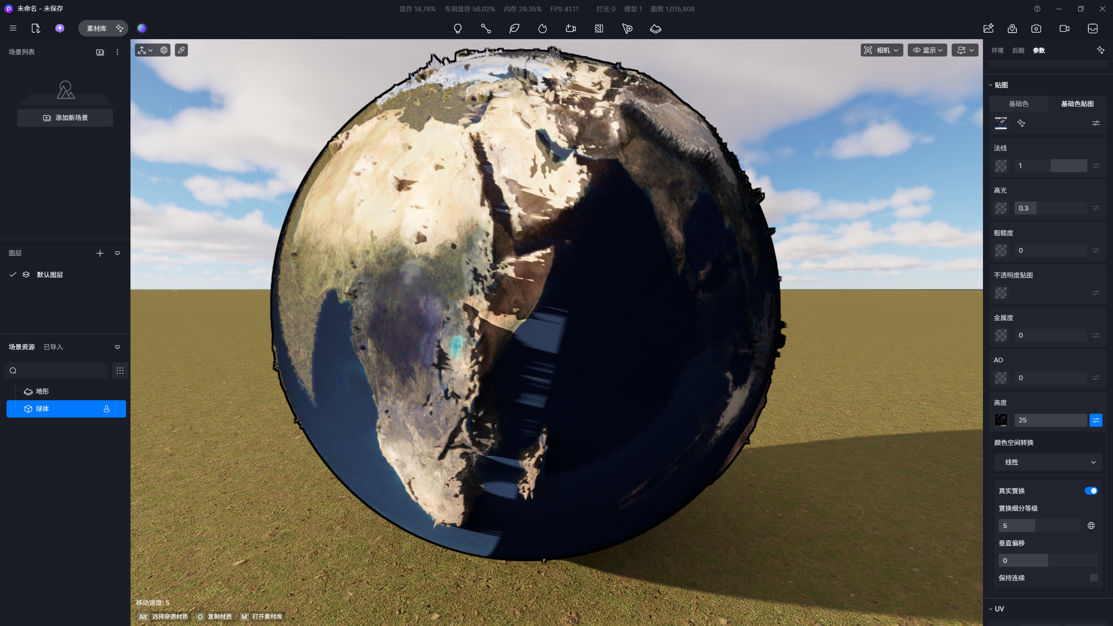
Task: Click the eyedropper material picker icon
Action: (181, 50)
